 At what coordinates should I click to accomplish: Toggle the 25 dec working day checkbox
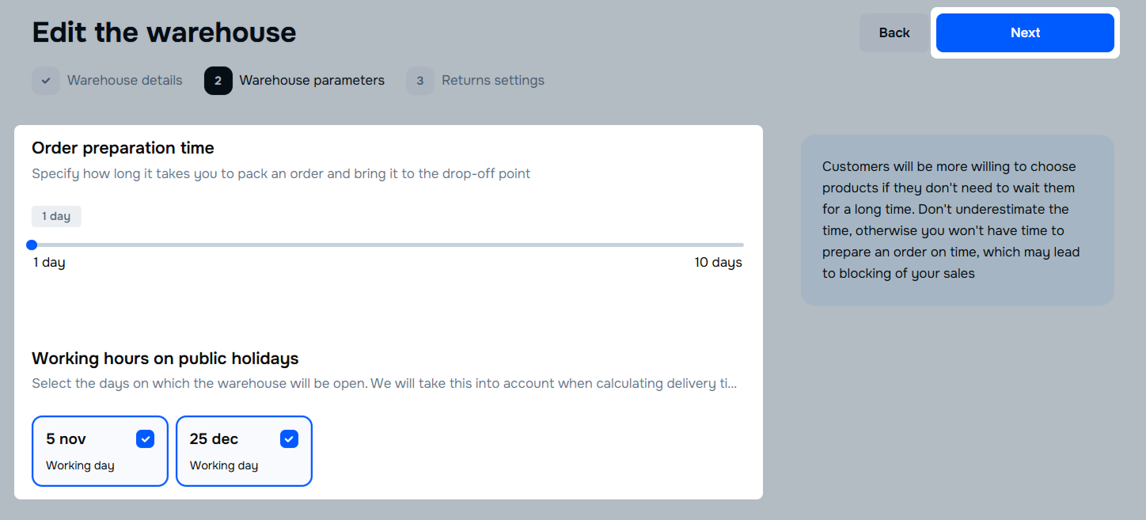(289, 438)
